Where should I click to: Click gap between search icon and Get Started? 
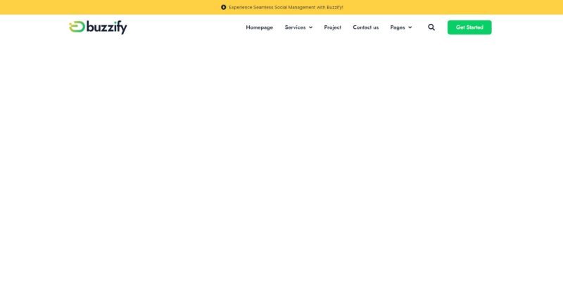[441, 27]
